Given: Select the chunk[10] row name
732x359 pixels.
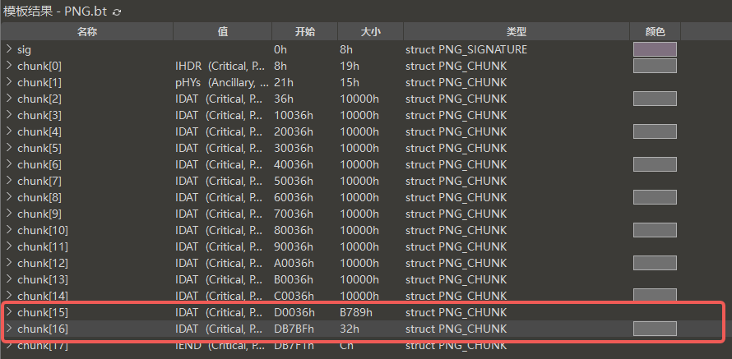Looking at the screenshot, I should [x=42, y=230].
